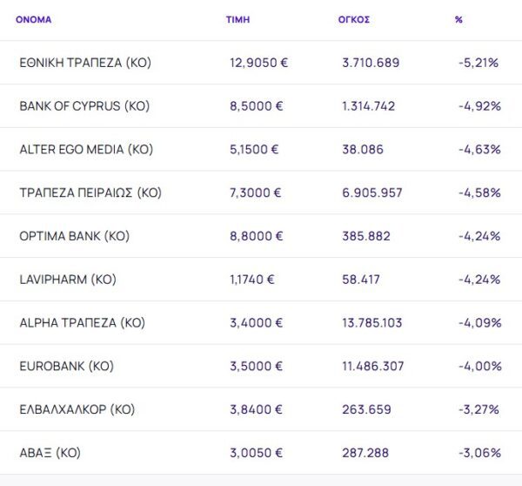Image resolution: width=522 pixels, height=486 pixels.
Task: Open BANK OF CYPRUS (ΚΟ) stock
Action: [84, 106]
